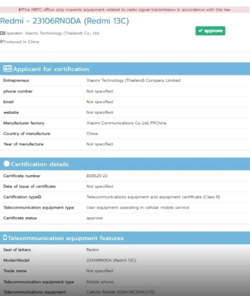The height and width of the screenshot is (296, 250).
Task: Click the China value for Country of manufacture
Action: pos(92,134)
